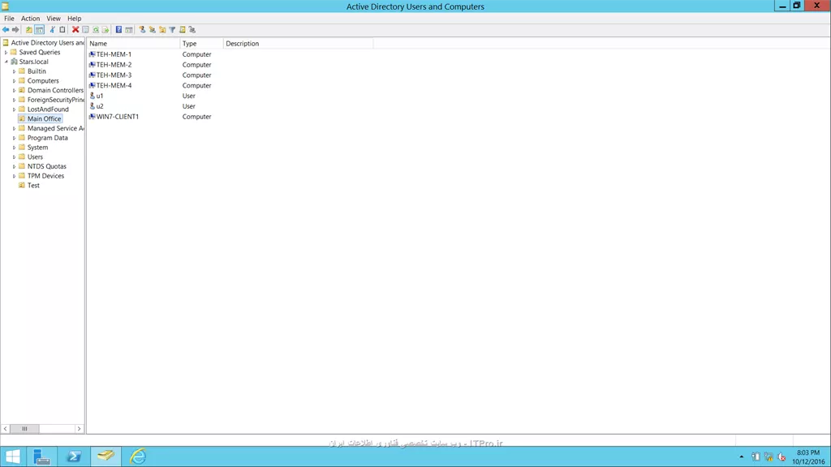Refresh the view with the green Refresh icon
This screenshot has width=831, height=467.
click(x=96, y=30)
